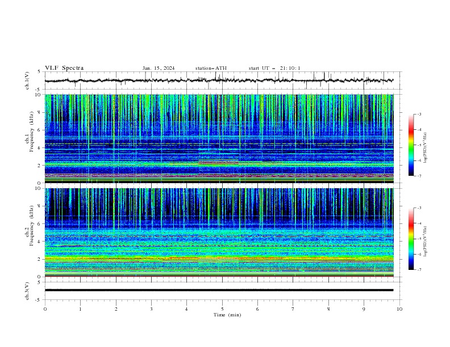Click the log(PSD) label beside ch.2 colorbar
Image resolution: width=450 pixels, height=347 pixels.
[425, 242]
